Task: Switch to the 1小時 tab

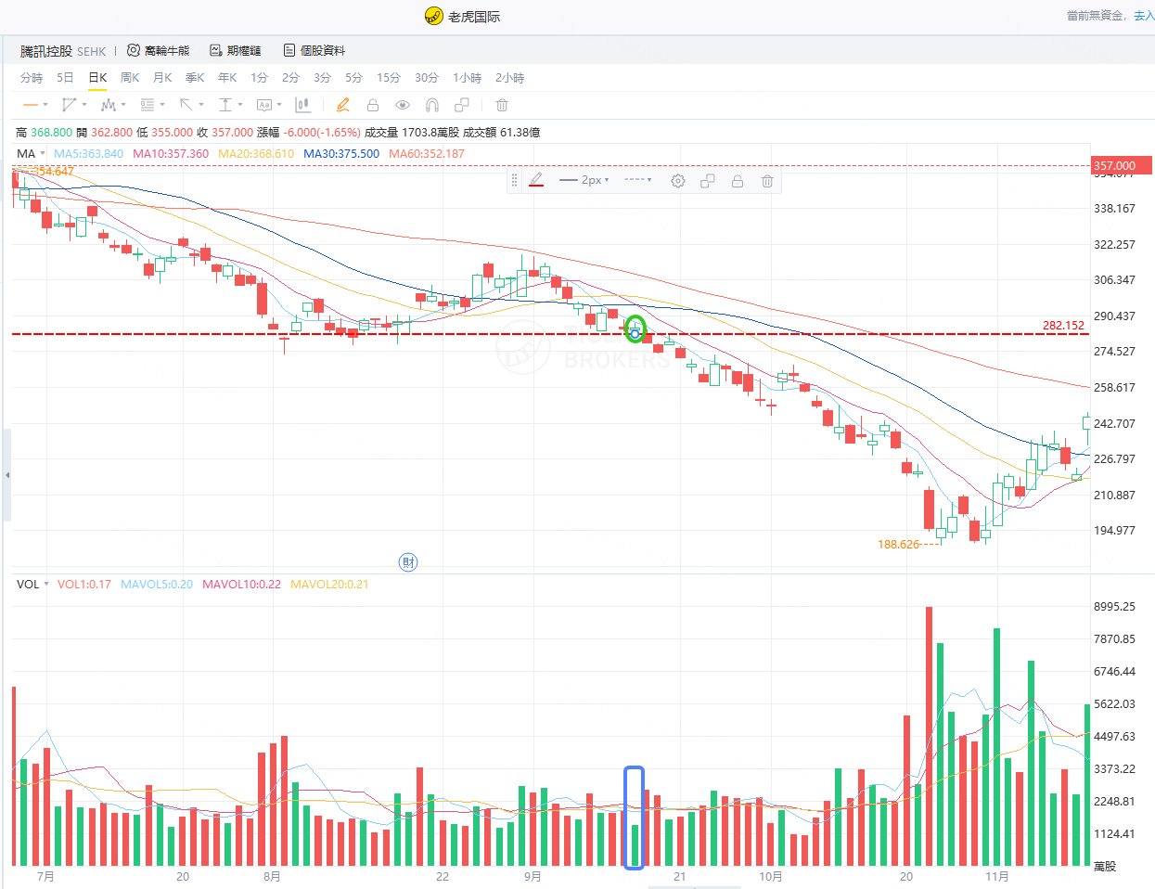Action: point(468,78)
